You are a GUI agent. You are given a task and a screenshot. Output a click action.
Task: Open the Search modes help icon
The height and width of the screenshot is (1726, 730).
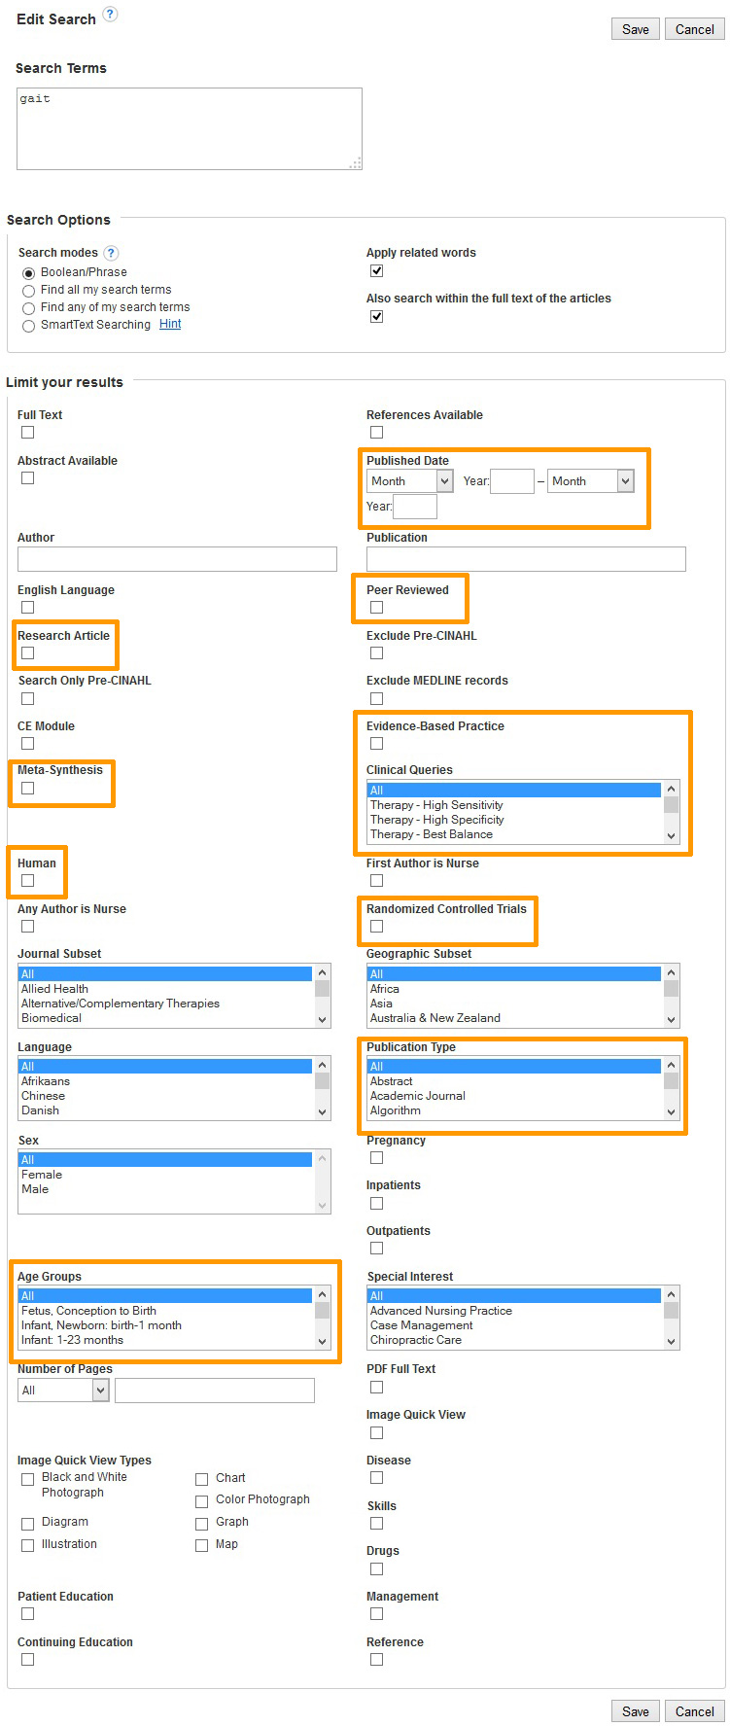point(111,253)
